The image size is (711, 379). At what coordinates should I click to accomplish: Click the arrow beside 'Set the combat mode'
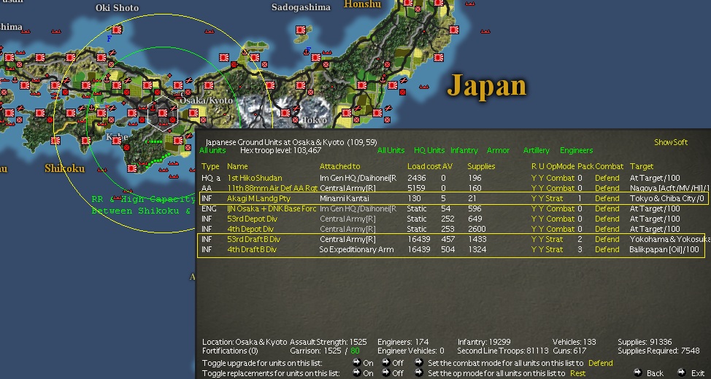pos(419,363)
